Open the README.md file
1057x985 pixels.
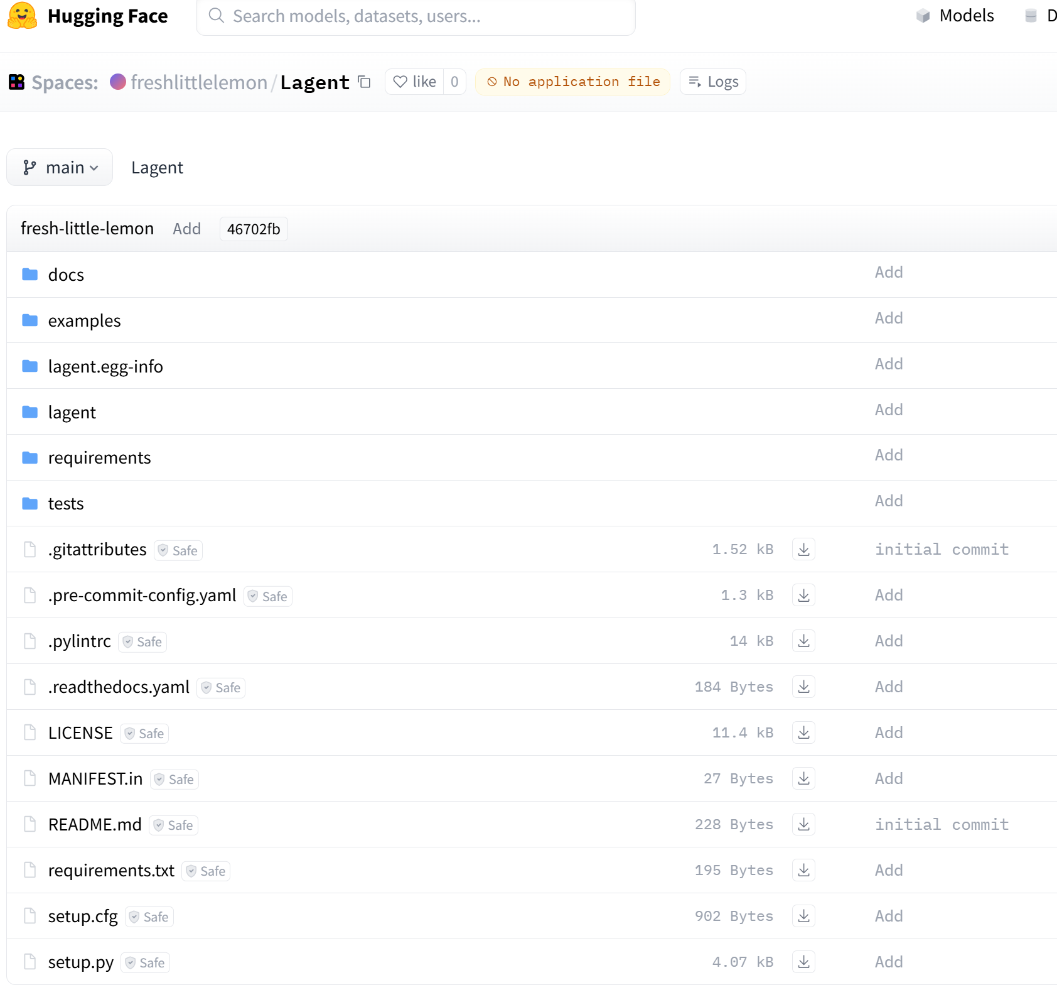pos(95,825)
